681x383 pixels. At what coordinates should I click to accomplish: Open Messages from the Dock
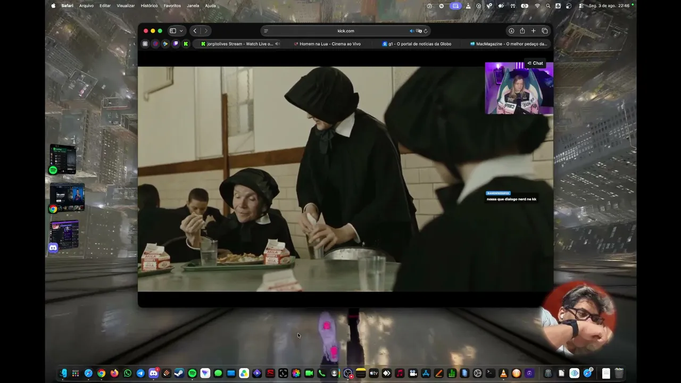[x=218, y=373]
